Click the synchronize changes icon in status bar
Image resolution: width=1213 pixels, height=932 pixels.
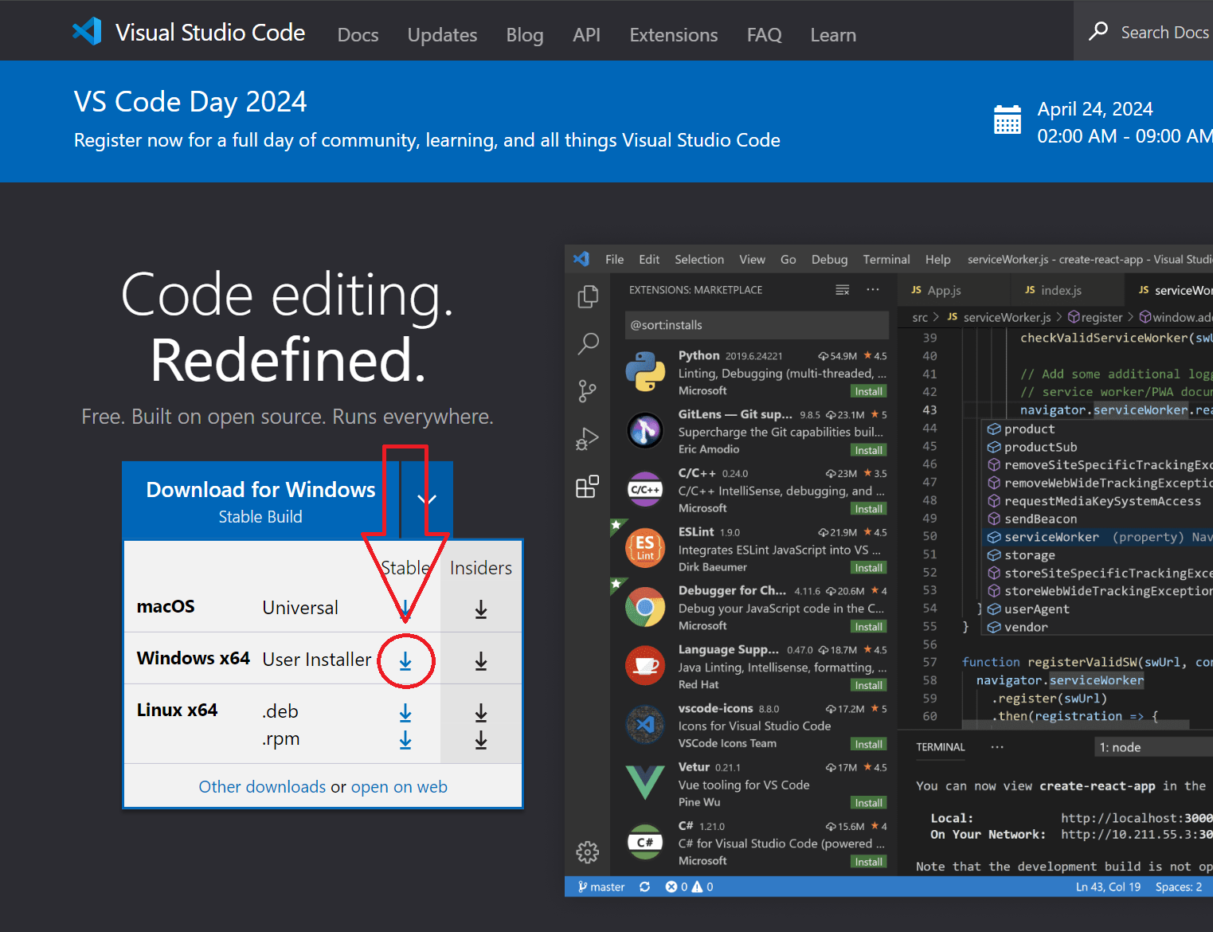click(644, 886)
